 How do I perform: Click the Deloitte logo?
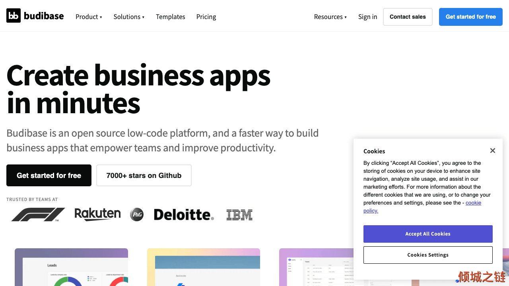click(184, 214)
